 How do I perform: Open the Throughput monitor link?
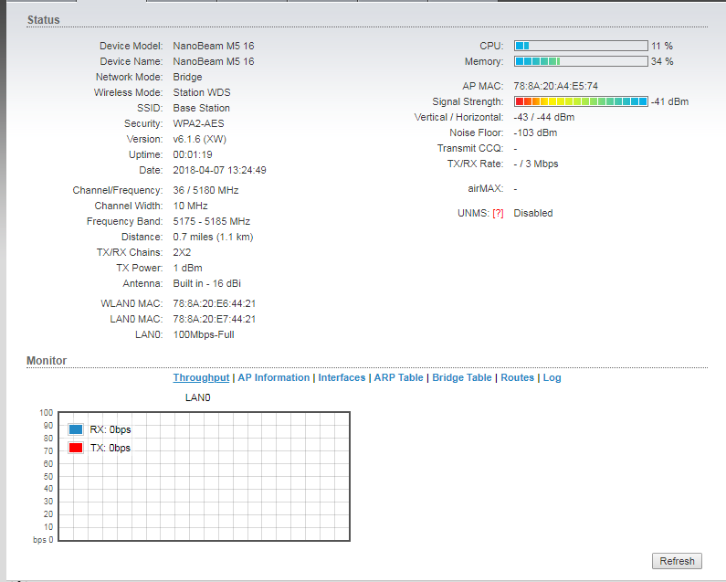pos(201,377)
